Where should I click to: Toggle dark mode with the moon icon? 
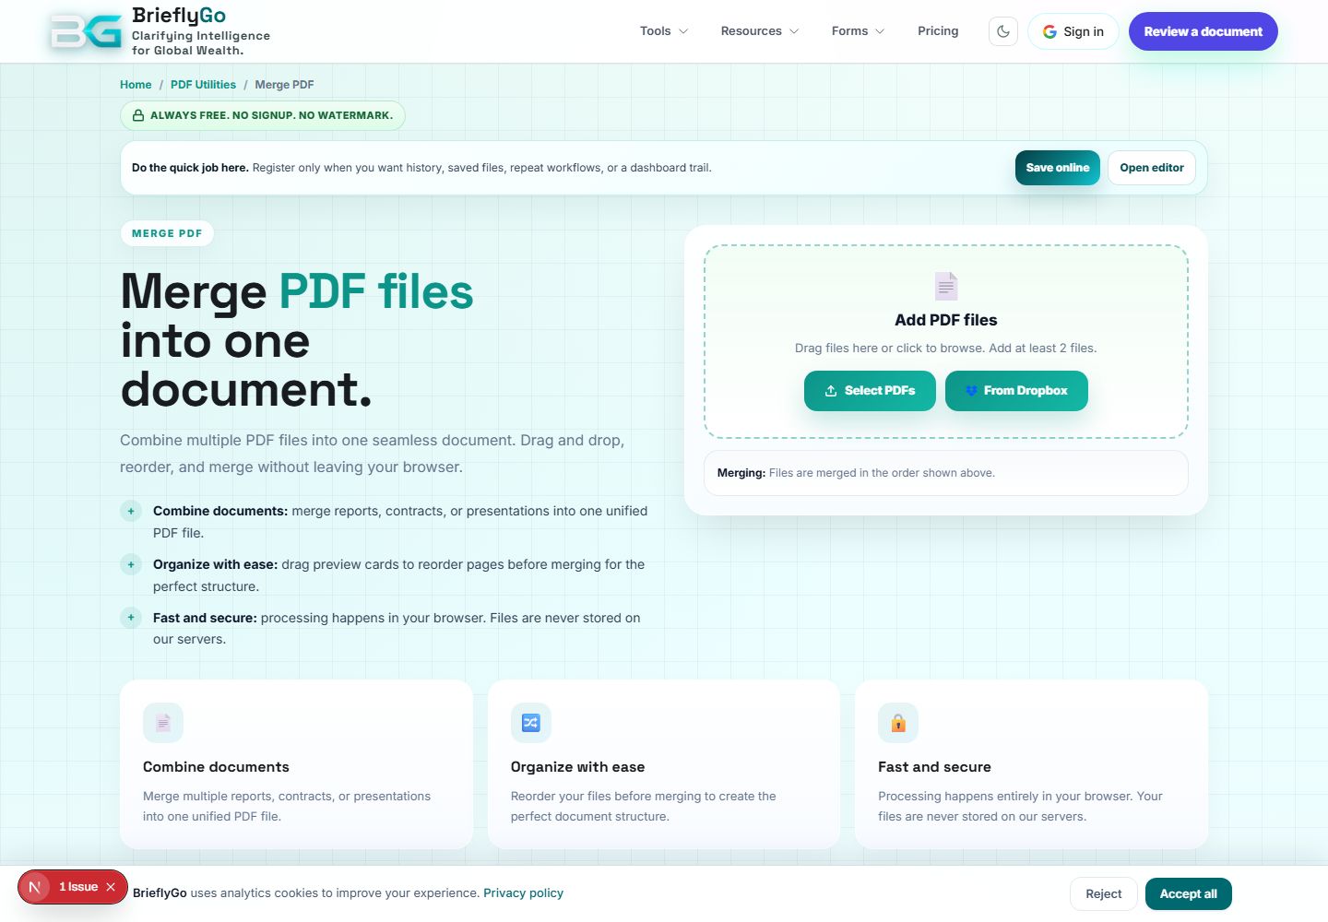point(1003,31)
